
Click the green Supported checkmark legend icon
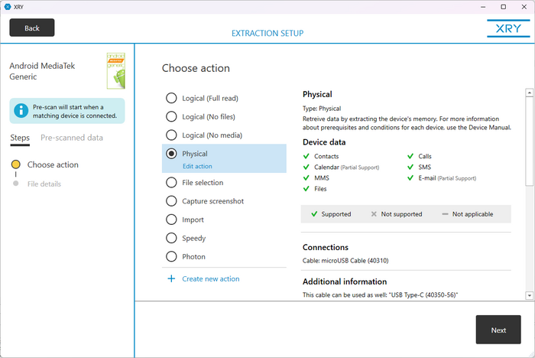pyautogui.click(x=313, y=214)
